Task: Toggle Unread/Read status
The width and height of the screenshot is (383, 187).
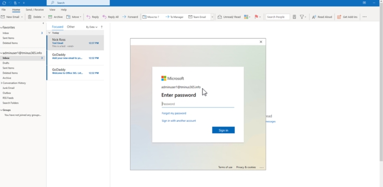Action: pos(229,17)
